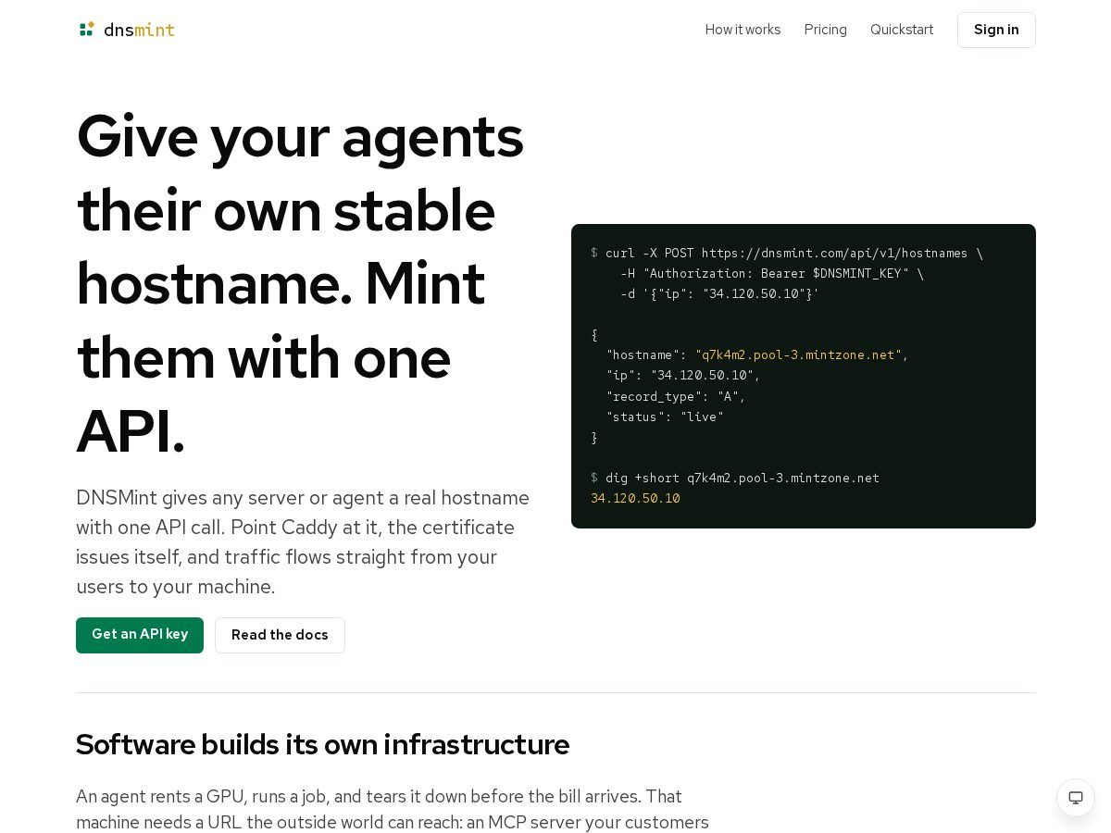Click the "record_type": "A" line
This screenshot has width=1111, height=833.
(x=675, y=396)
